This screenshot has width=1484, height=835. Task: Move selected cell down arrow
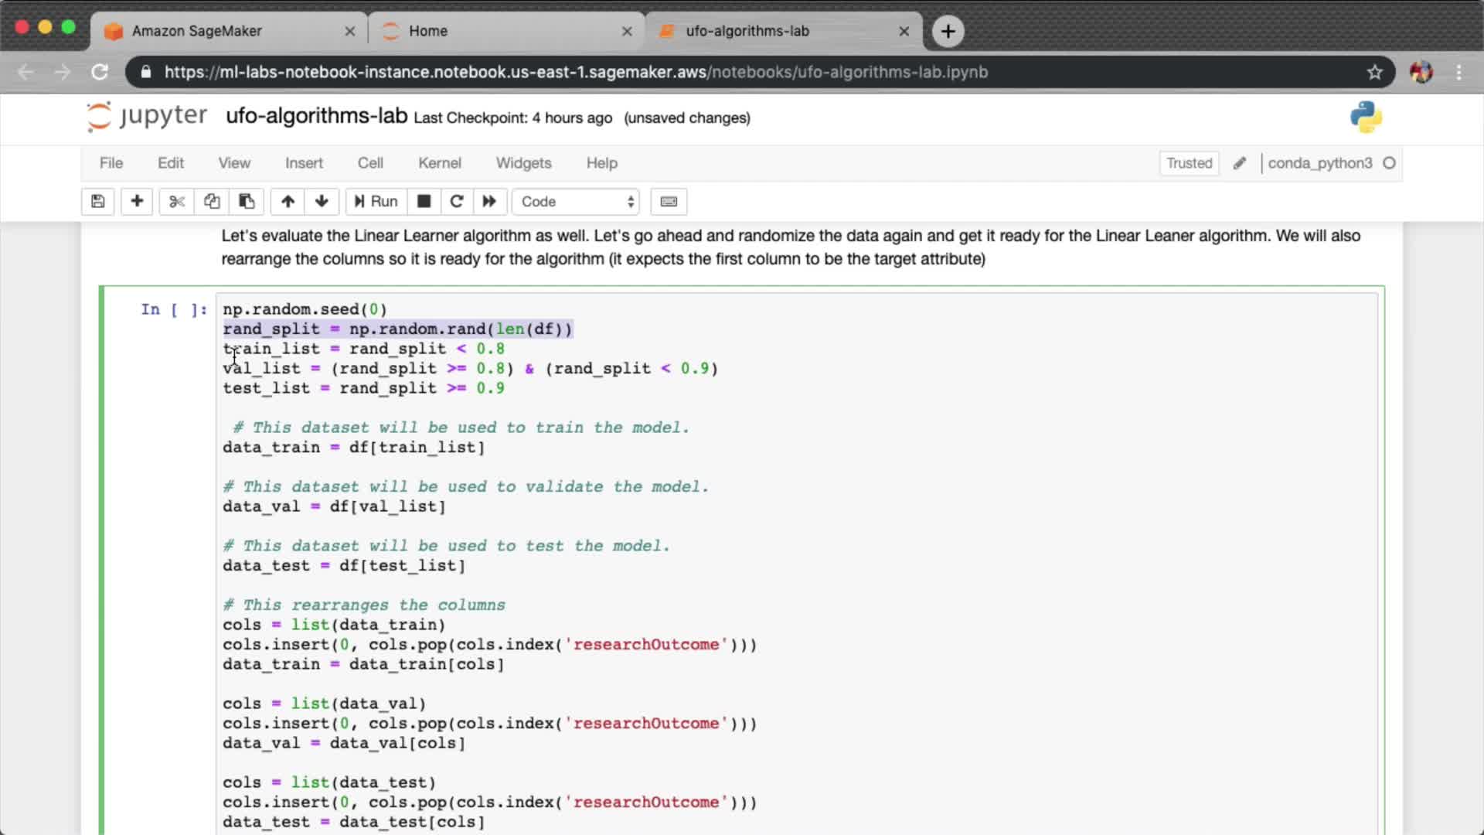(322, 202)
